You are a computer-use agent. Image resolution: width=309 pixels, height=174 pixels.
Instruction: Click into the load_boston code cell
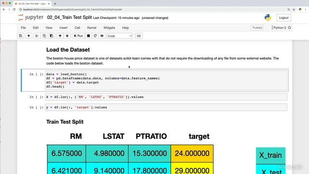[x=166, y=80]
